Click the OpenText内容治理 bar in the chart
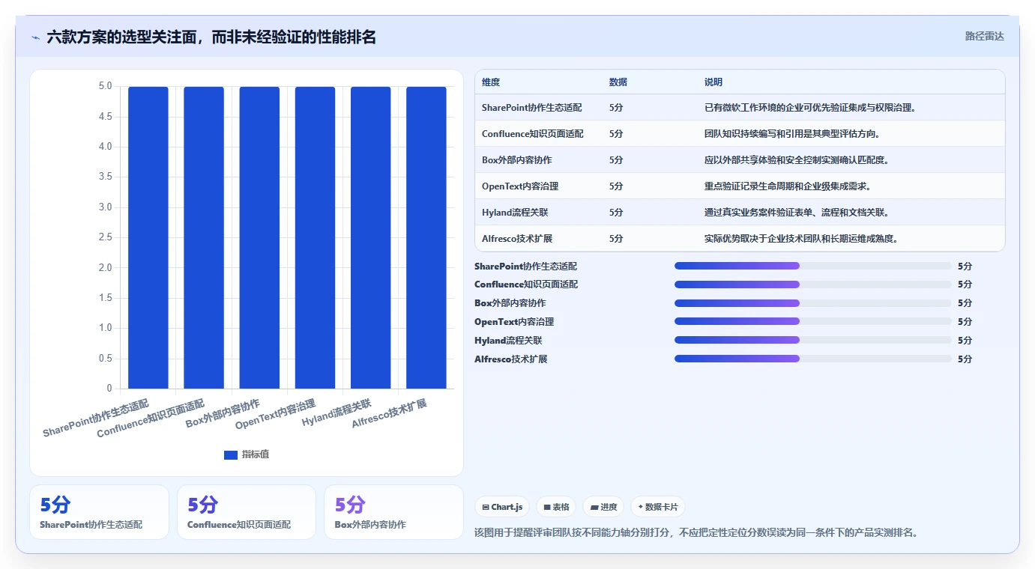This screenshot has height=569, width=1035. click(x=315, y=237)
